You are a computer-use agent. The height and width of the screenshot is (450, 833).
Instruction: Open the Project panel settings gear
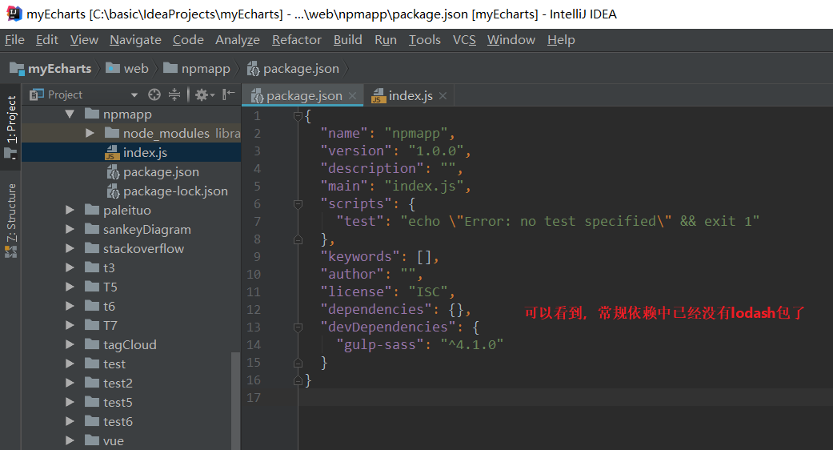(x=204, y=94)
